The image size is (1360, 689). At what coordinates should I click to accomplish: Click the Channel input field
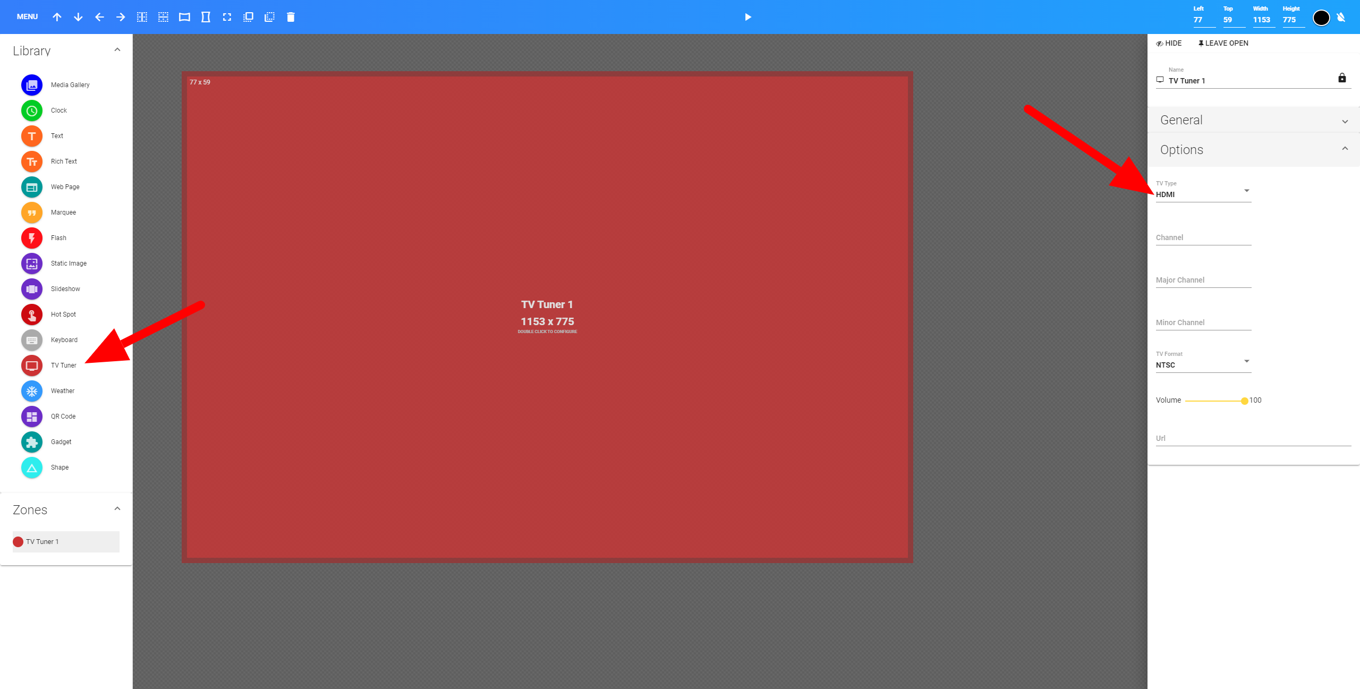click(x=1203, y=237)
